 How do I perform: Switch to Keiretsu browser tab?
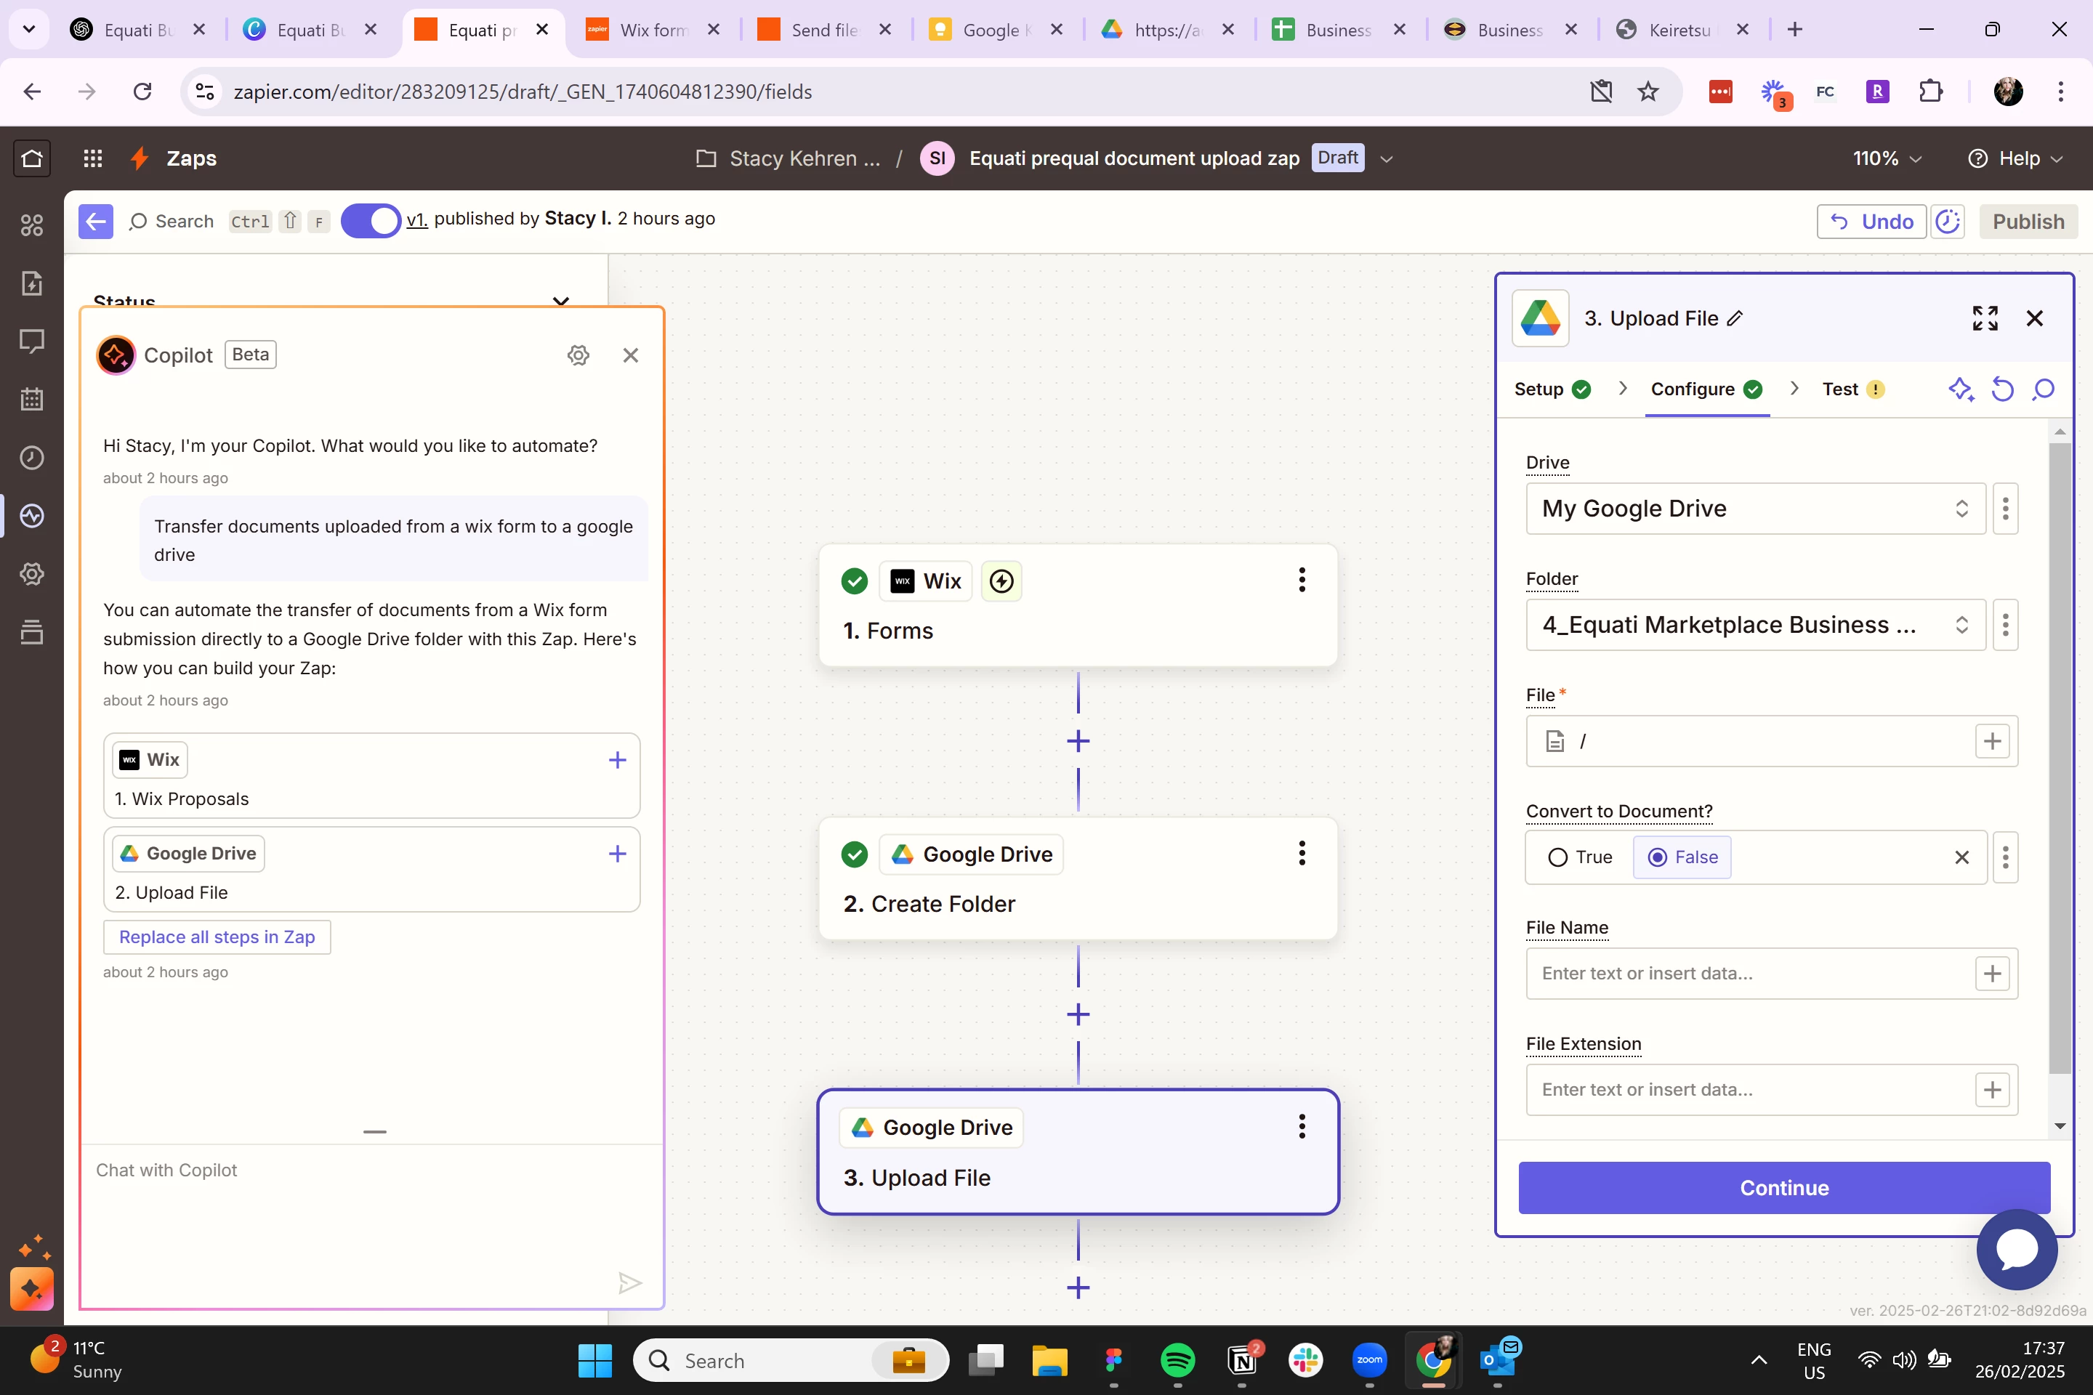tap(1681, 29)
